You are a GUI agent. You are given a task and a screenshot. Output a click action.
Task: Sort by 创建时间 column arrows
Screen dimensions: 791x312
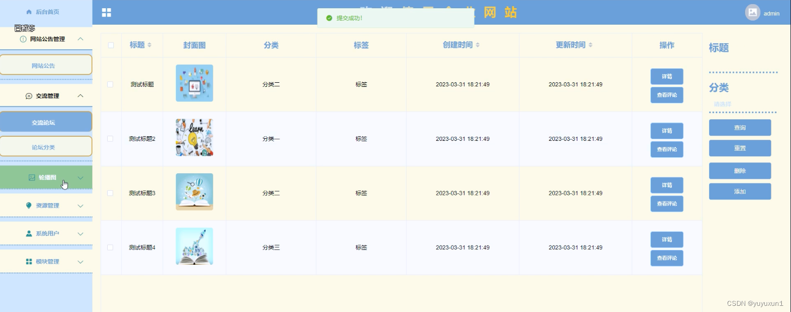(478, 45)
